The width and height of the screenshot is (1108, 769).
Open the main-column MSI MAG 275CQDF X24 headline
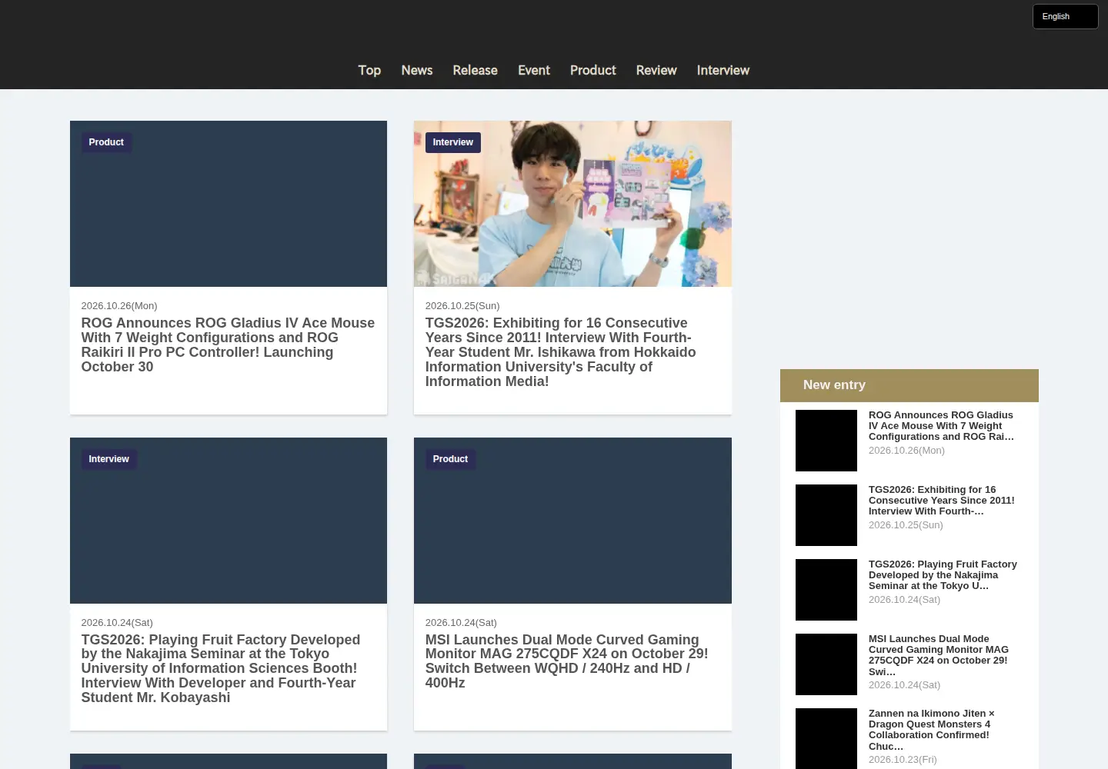pos(567,661)
